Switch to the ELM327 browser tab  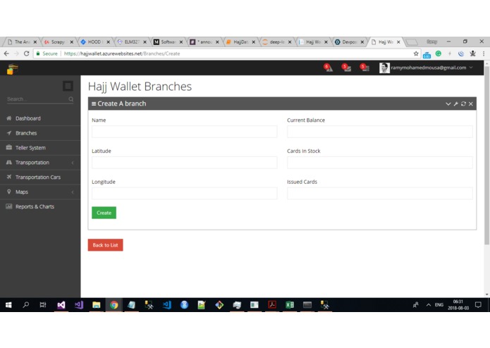(132, 42)
